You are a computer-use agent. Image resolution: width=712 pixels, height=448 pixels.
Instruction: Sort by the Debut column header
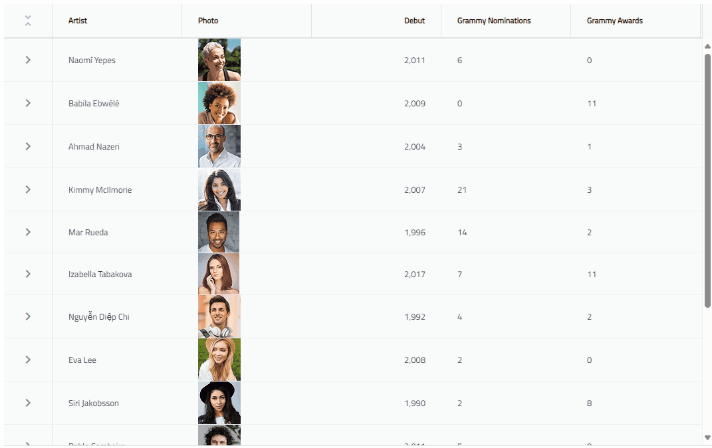pos(414,21)
